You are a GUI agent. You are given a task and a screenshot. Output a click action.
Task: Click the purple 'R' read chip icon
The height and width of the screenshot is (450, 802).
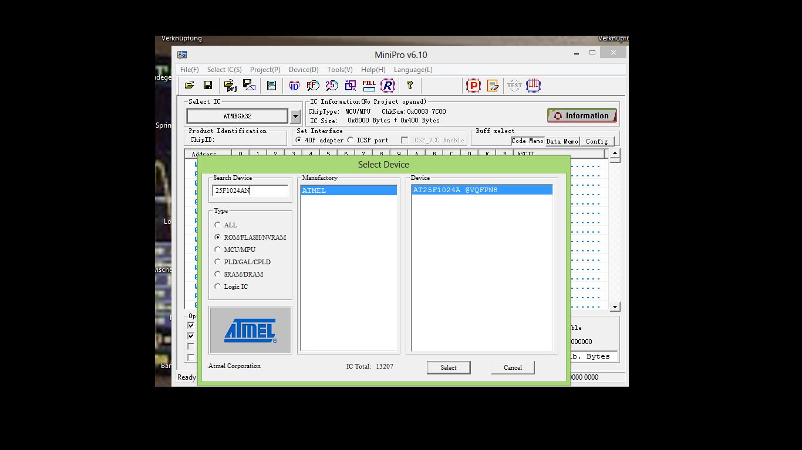tap(388, 86)
